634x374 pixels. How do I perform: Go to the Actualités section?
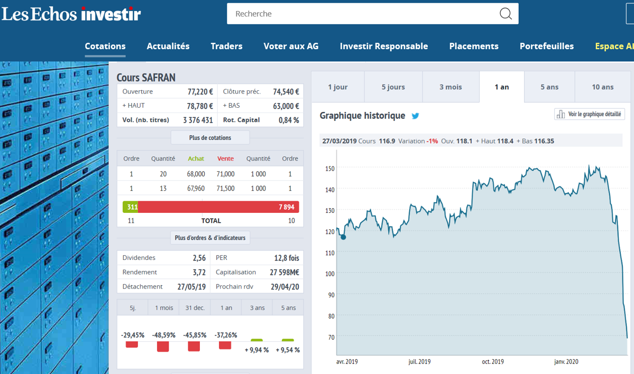[168, 46]
